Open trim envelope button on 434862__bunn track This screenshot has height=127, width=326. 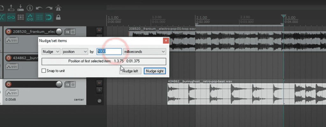(12, 67)
